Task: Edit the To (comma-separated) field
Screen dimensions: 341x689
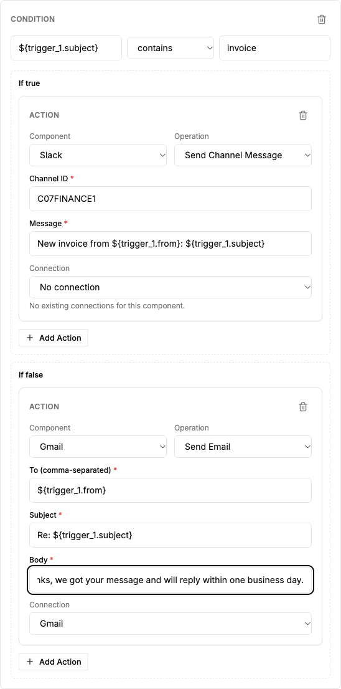Action: coord(170,490)
